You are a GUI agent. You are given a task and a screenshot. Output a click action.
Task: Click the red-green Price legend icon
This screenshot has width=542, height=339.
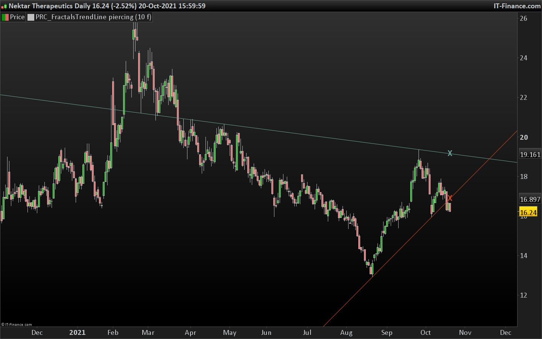pos(5,17)
